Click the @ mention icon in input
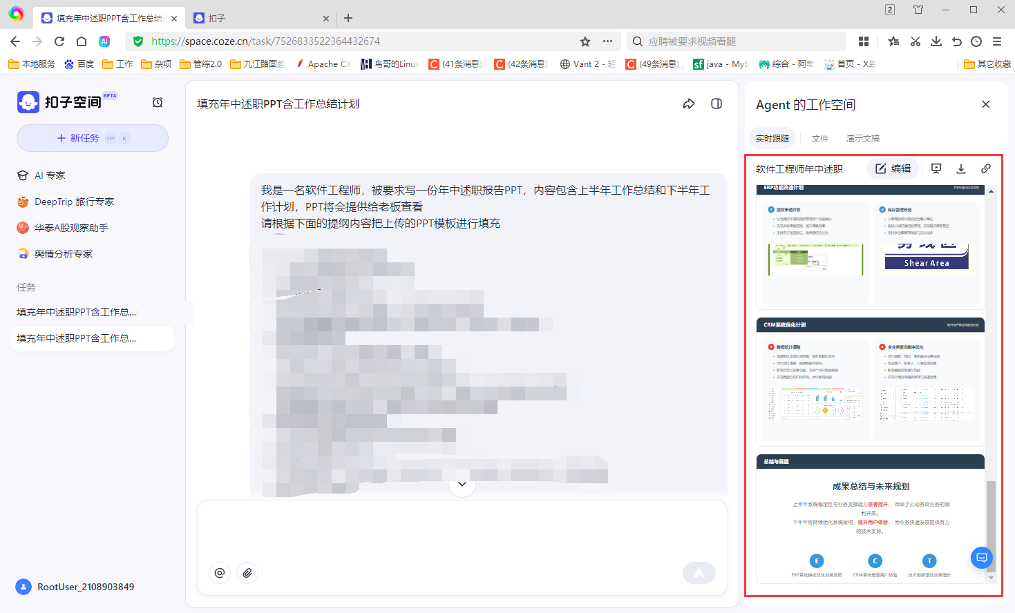Viewport: 1015px width, 613px height. coord(220,572)
